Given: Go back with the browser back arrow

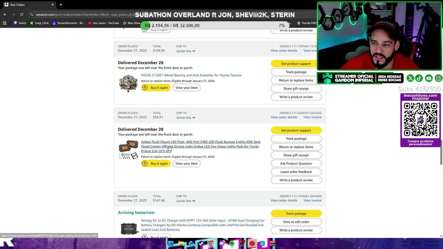Looking at the screenshot, I should coord(5,15).
